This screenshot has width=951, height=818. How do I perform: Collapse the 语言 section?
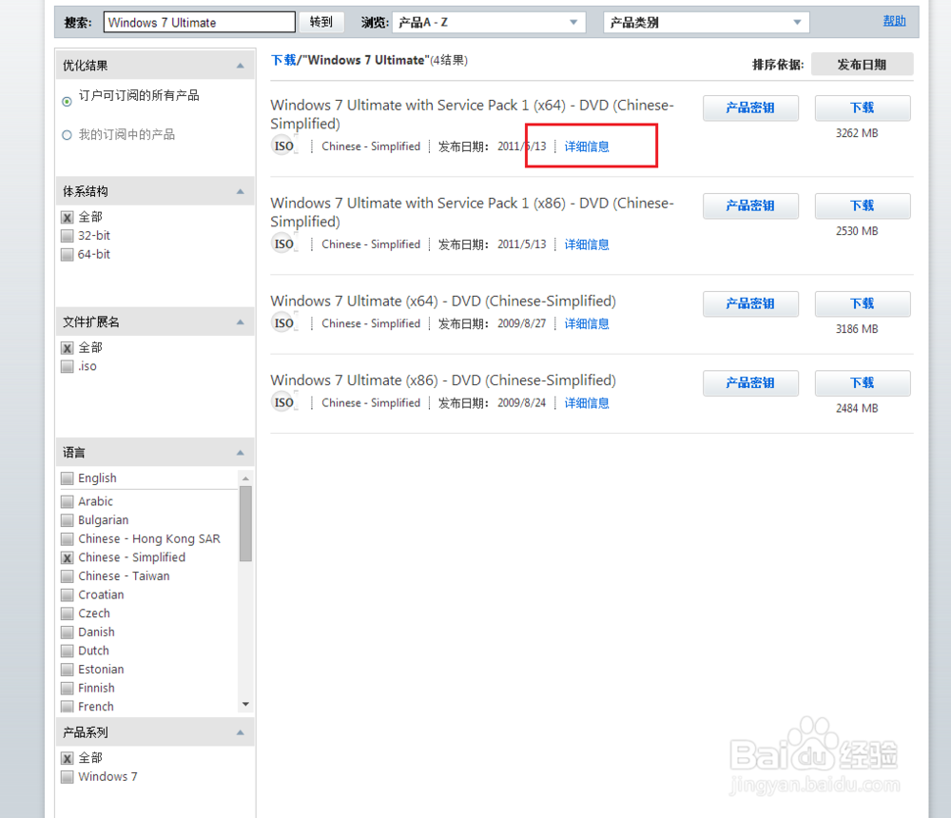point(241,453)
